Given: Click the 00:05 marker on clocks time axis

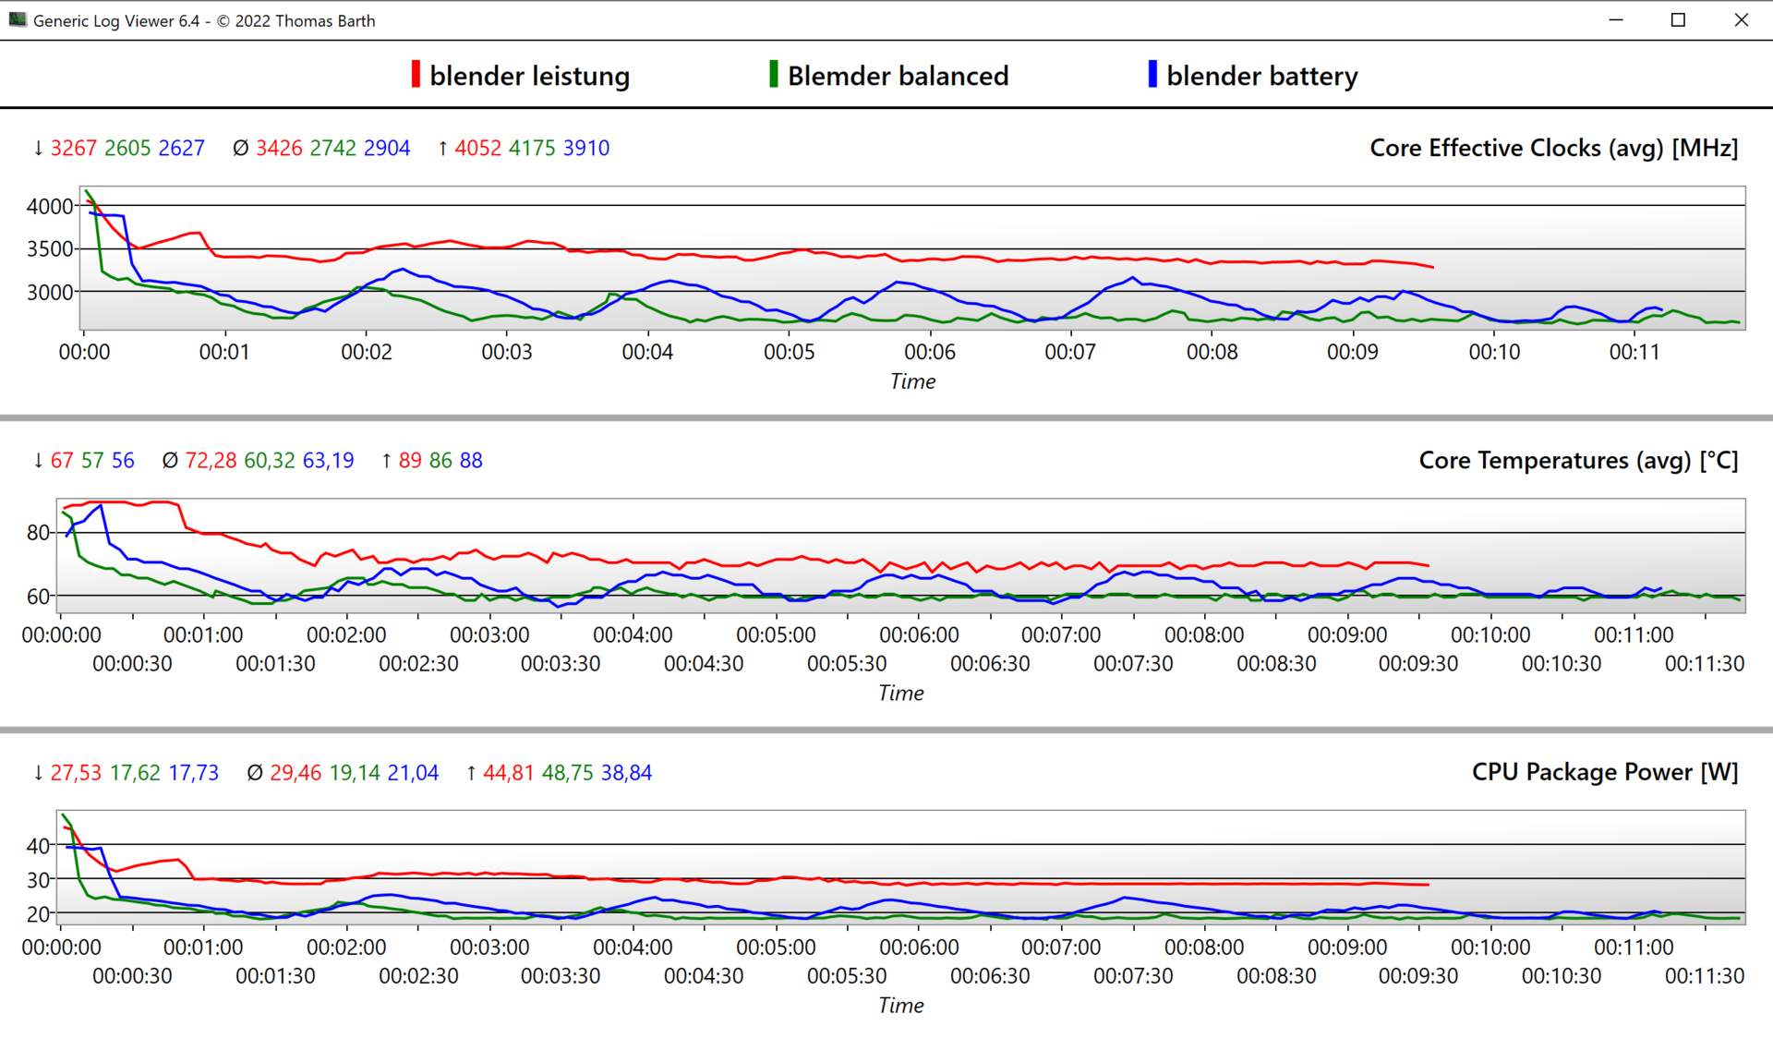Looking at the screenshot, I should click(789, 352).
